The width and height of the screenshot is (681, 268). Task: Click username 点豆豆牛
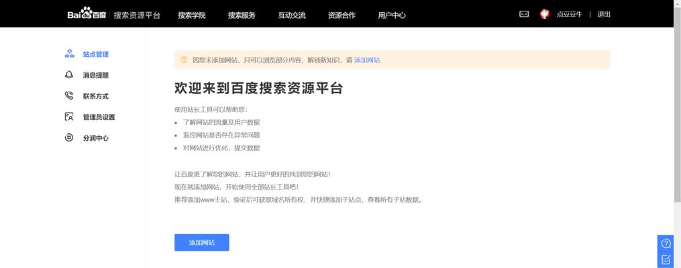(569, 14)
